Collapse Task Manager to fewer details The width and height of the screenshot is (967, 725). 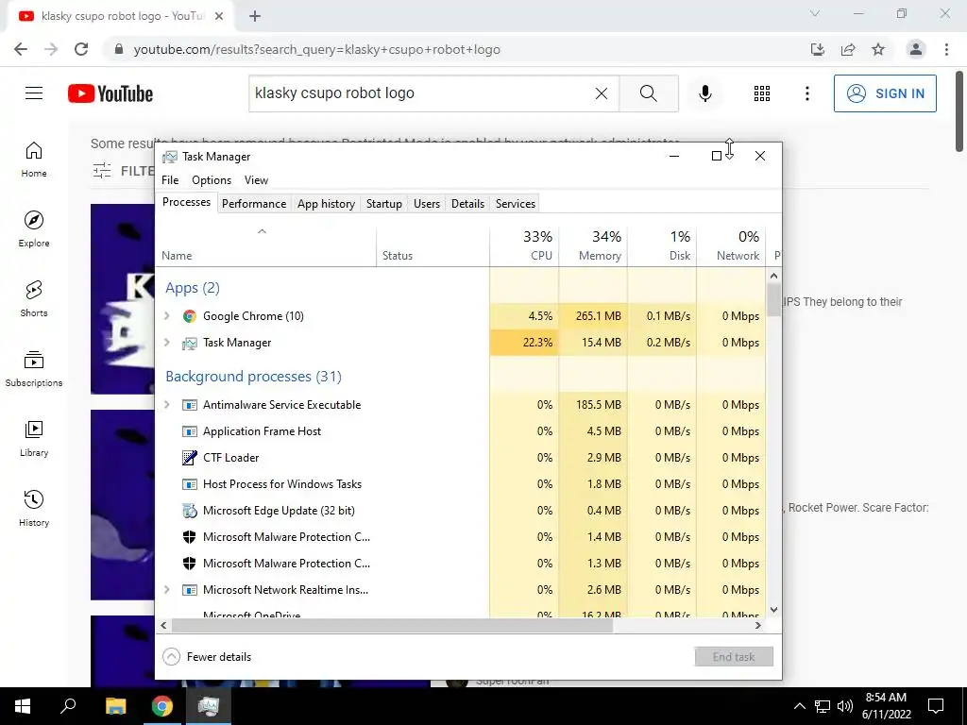tap(207, 657)
